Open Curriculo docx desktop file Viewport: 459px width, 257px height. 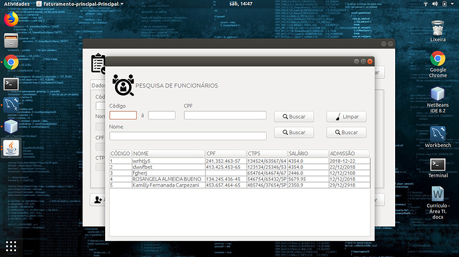tap(438, 203)
